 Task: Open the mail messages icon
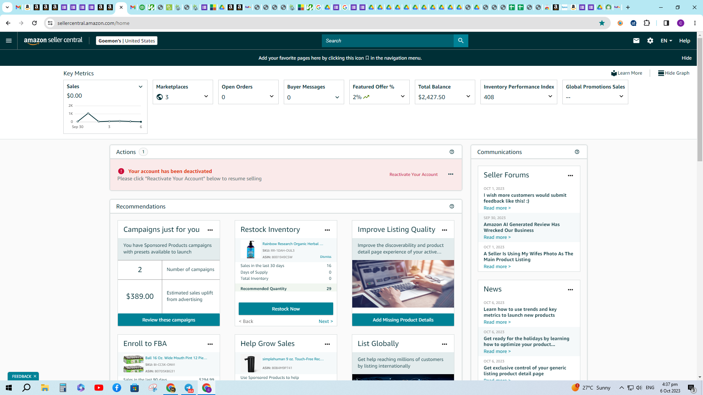(x=636, y=41)
